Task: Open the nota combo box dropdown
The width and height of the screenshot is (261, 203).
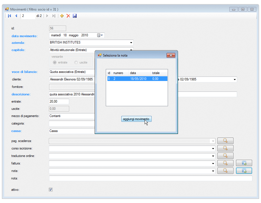Action: [x=213, y=171]
